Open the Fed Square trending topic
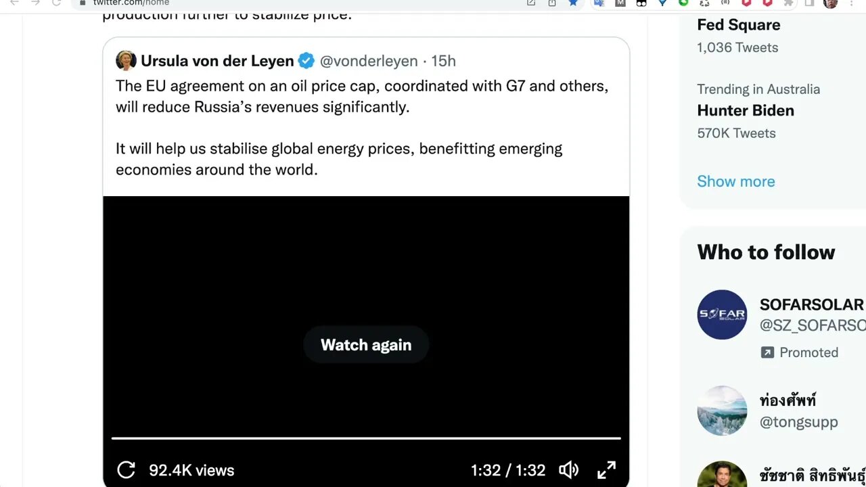866x487 pixels. tap(739, 25)
